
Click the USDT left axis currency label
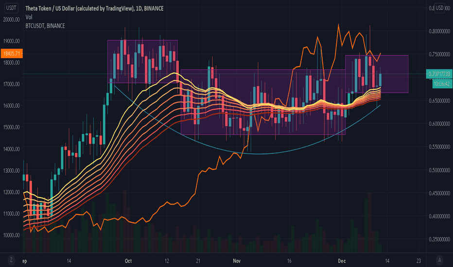click(11, 8)
